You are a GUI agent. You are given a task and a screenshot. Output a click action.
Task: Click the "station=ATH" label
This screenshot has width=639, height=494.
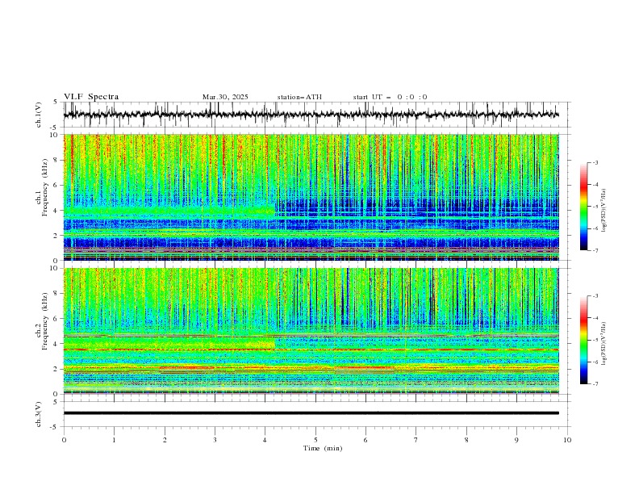click(299, 97)
